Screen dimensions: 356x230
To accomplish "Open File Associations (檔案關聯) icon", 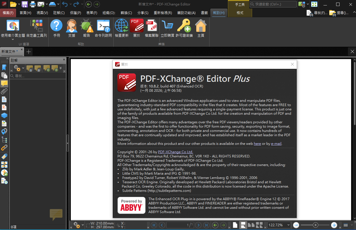I will [152, 28].
